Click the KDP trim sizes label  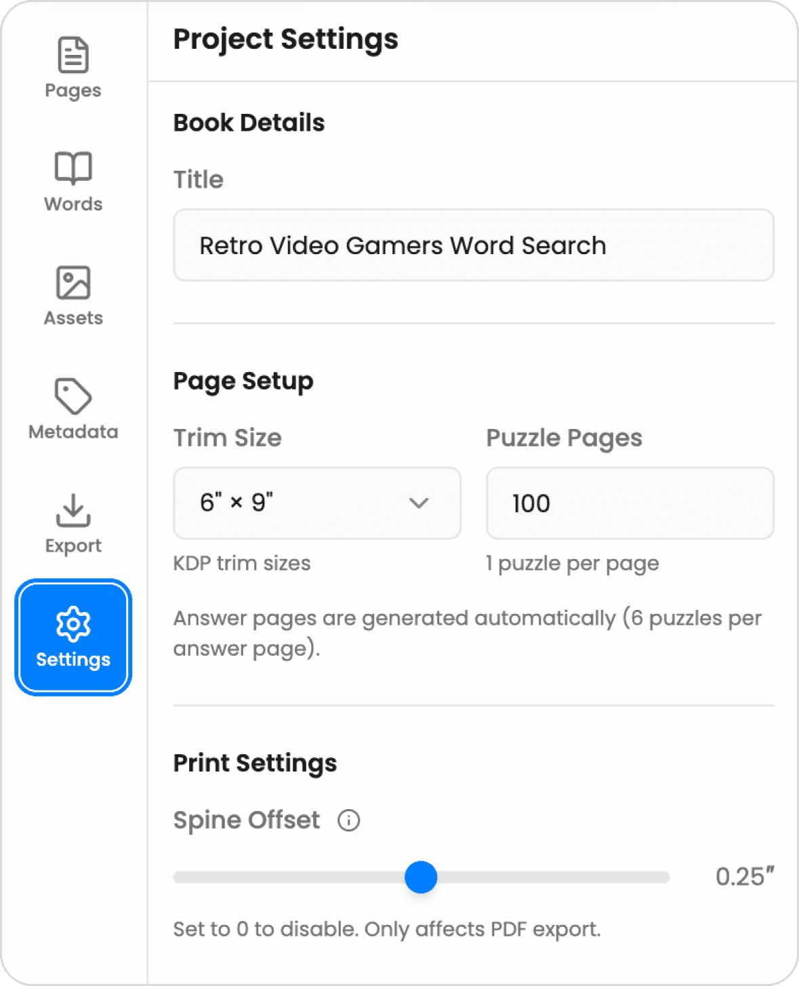pyautogui.click(x=242, y=562)
